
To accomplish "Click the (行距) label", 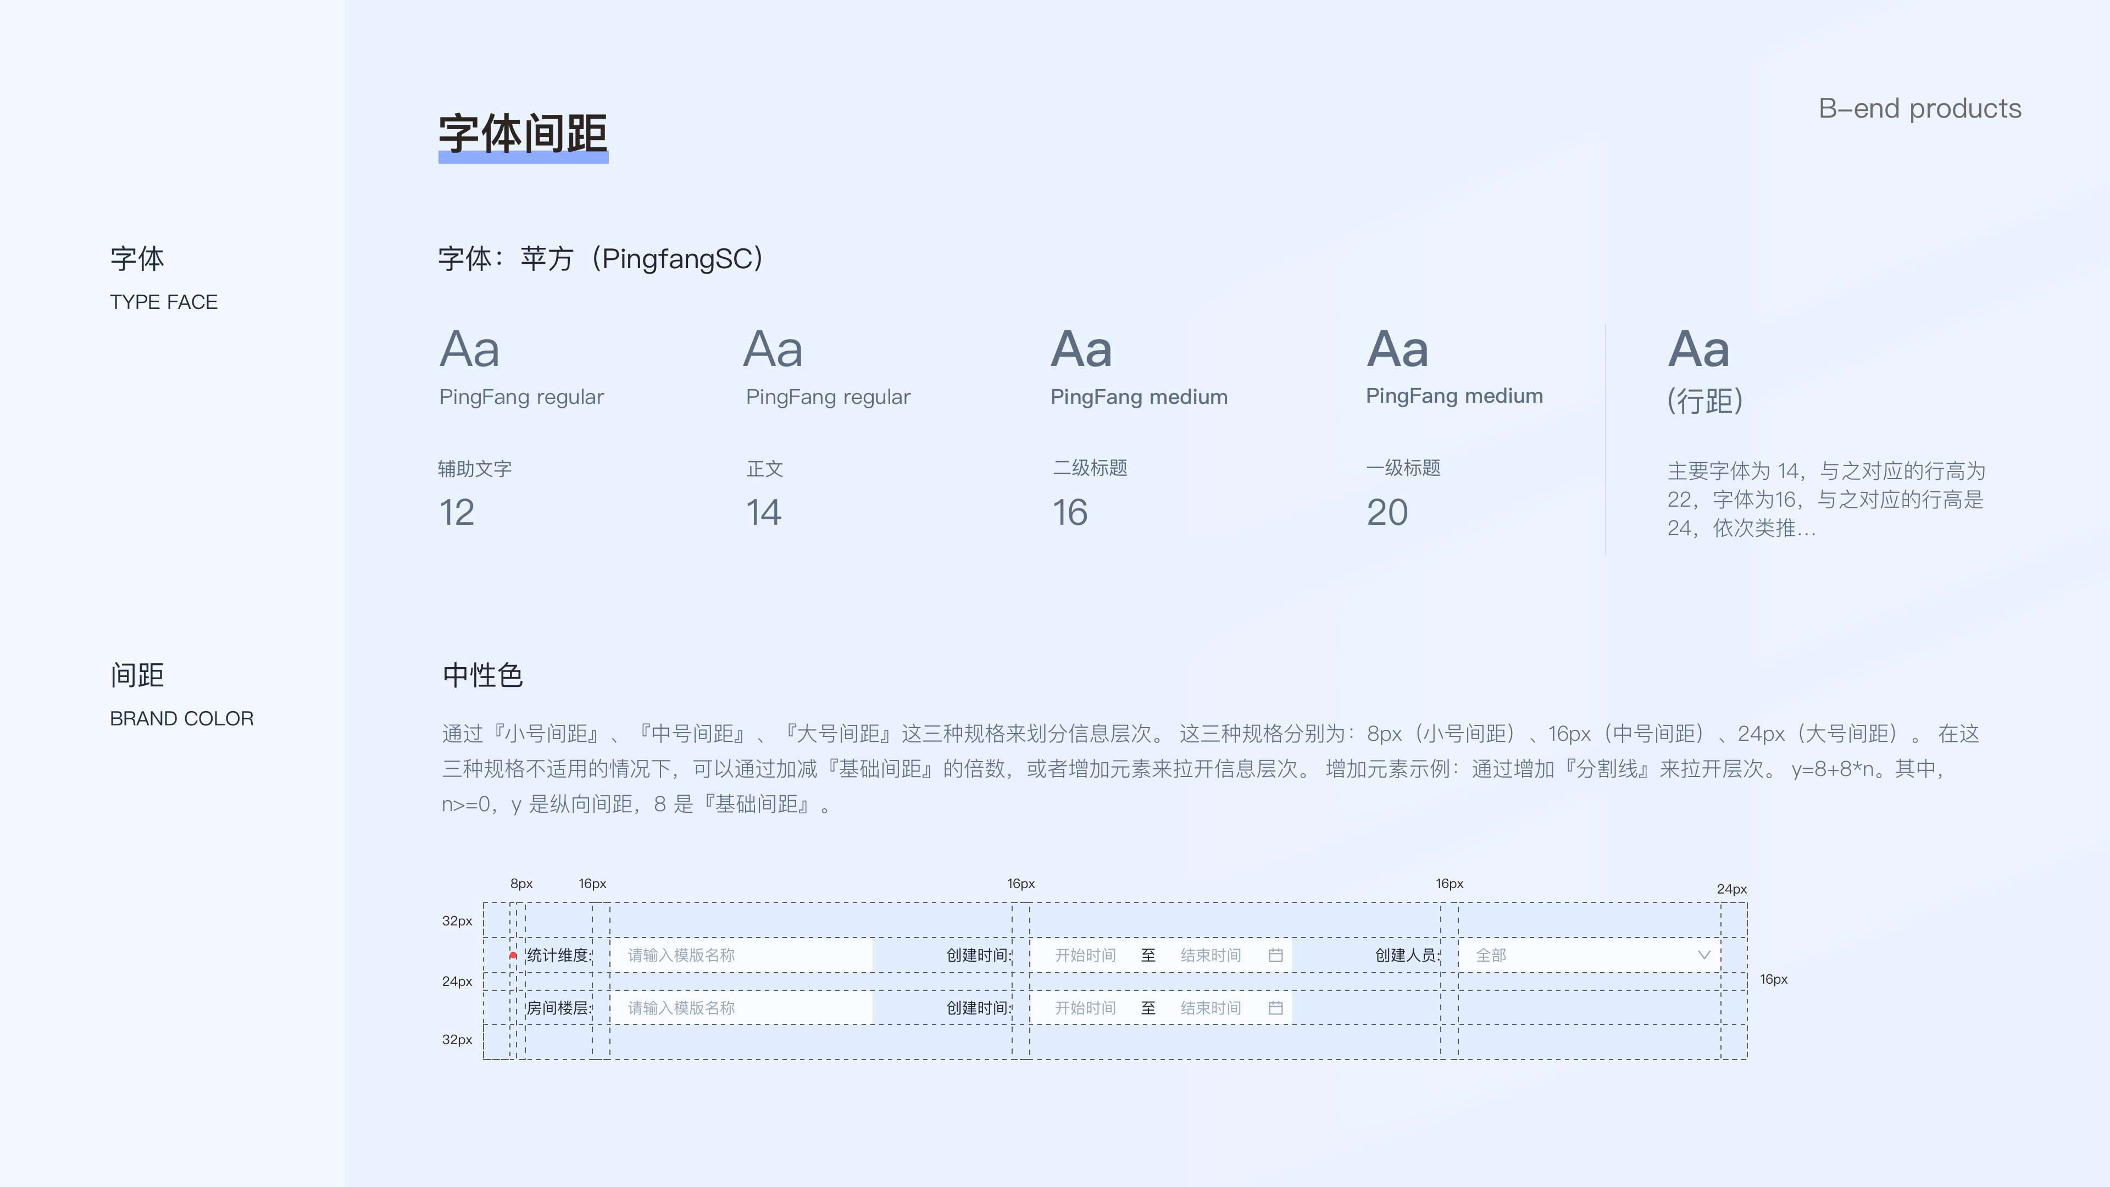I will coord(1706,401).
